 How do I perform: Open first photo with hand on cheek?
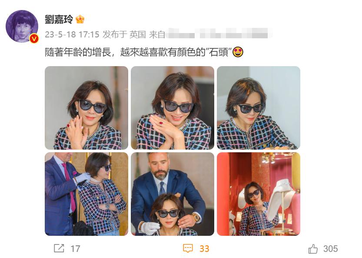[x=86, y=108]
